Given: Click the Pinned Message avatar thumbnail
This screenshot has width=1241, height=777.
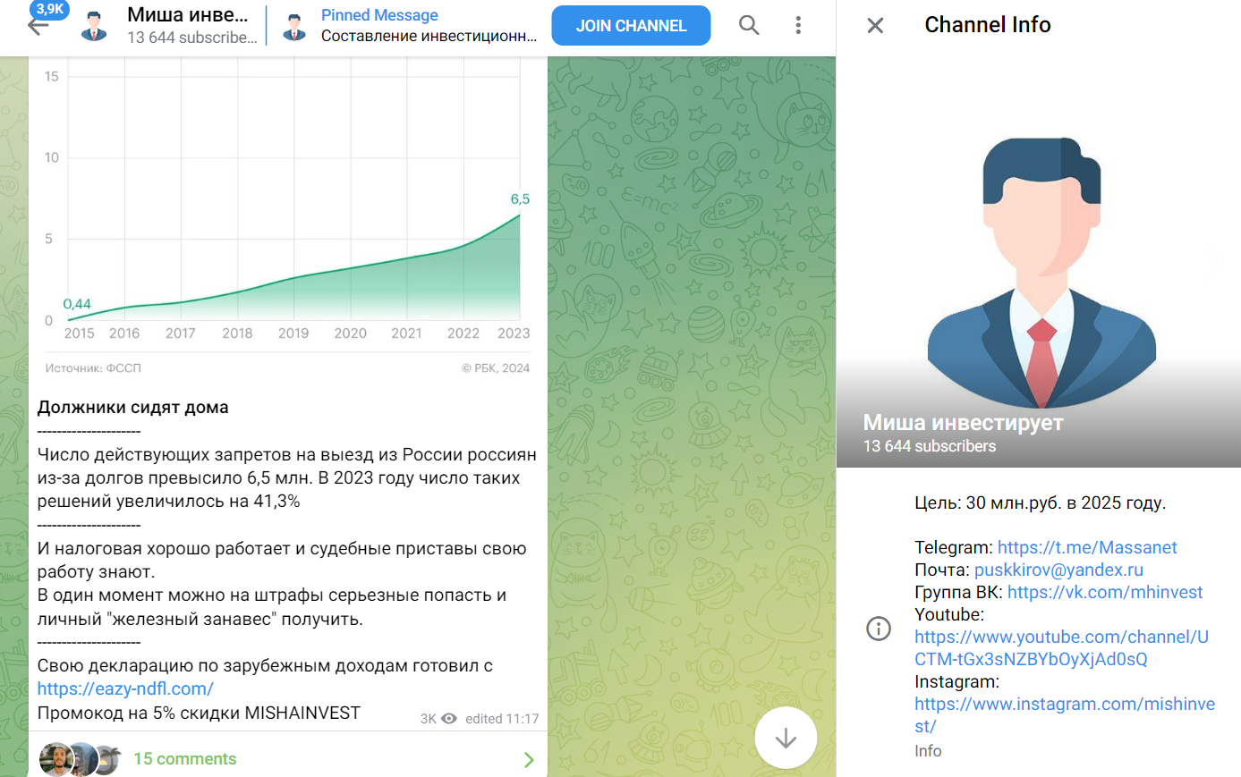Looking at the screenshot, I should click(294, 26).
